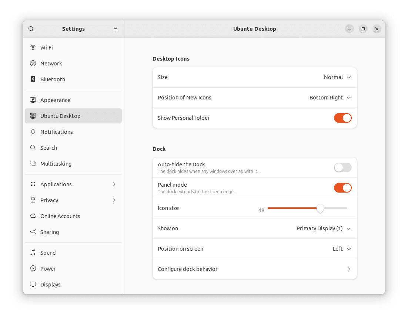Open Notifications settings page
Screen dimensions: 408x319
(x=73, y=132)
